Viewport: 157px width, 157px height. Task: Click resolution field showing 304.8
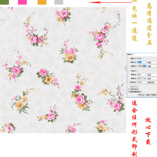pyautogui.click(x=142, y=82)
